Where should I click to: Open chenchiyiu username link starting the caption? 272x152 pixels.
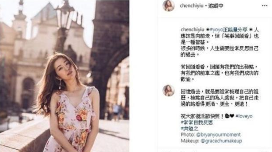[192, 30]
